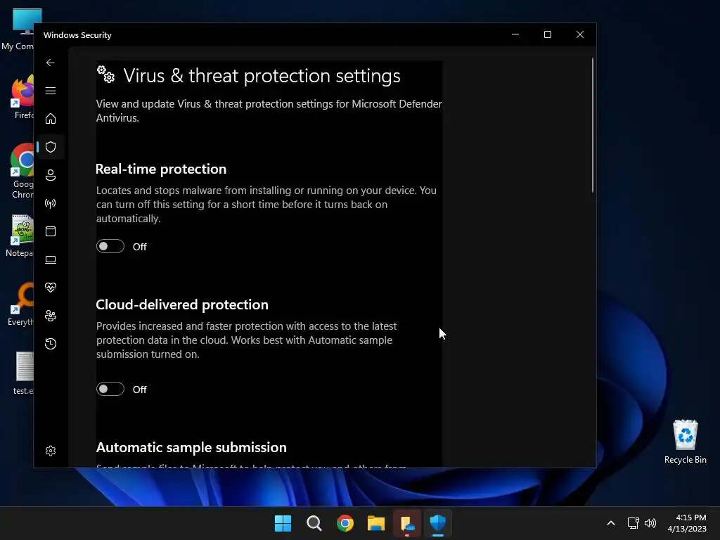The height and width of the screenshot is (540, 720).
Task: Open the Windows Start menu
Action: tap(283, 523)
